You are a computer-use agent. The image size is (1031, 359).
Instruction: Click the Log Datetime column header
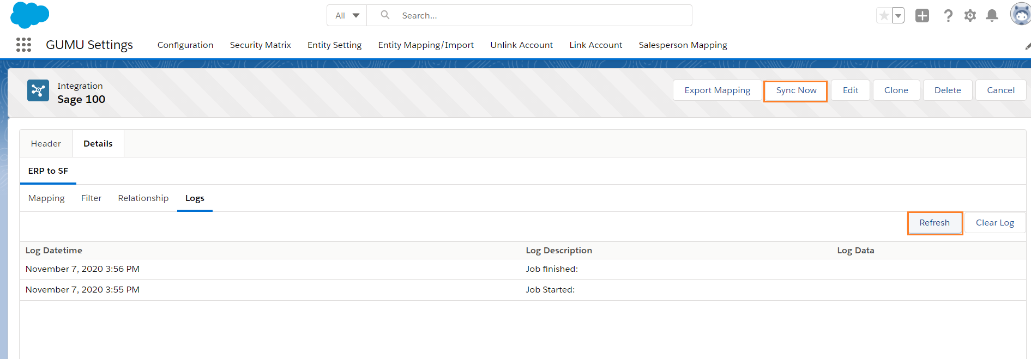(x=54, y=251)
